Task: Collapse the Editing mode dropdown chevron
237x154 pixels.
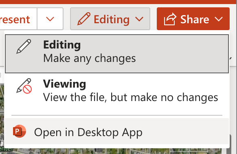Action: point(139,19)
